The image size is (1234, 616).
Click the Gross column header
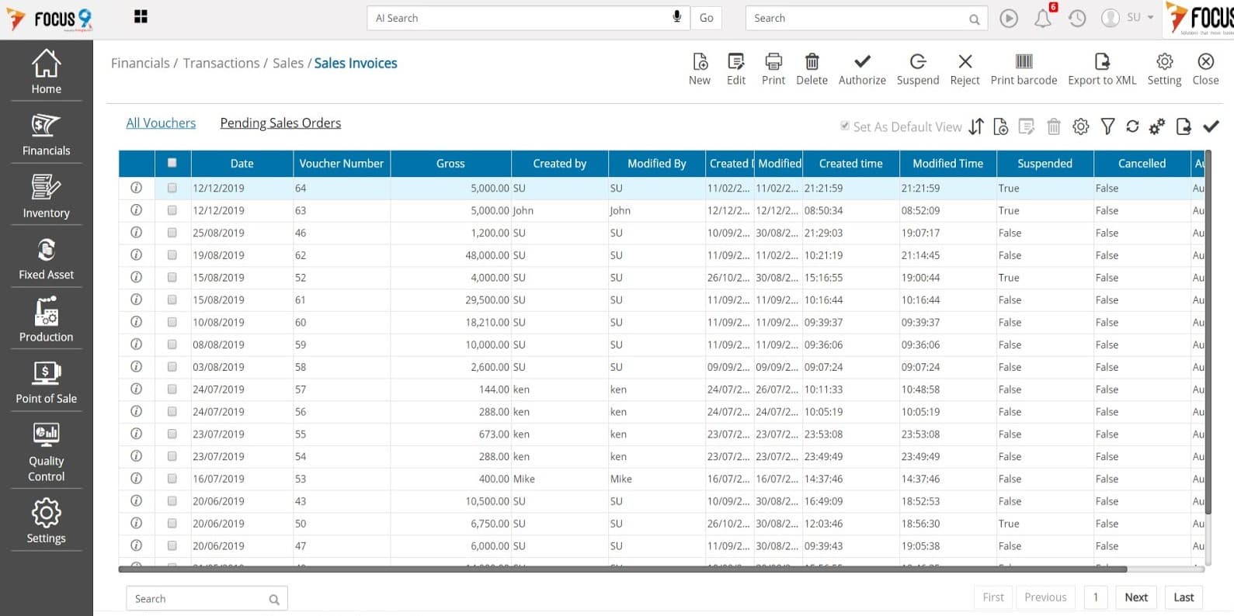[450, 164]
